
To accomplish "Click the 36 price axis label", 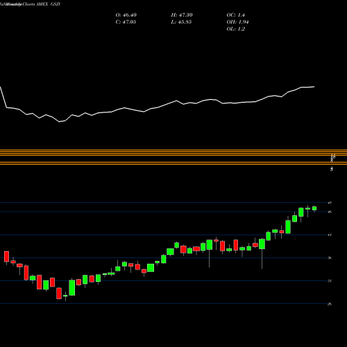I will pyautogui.click(x=330, y=257).
